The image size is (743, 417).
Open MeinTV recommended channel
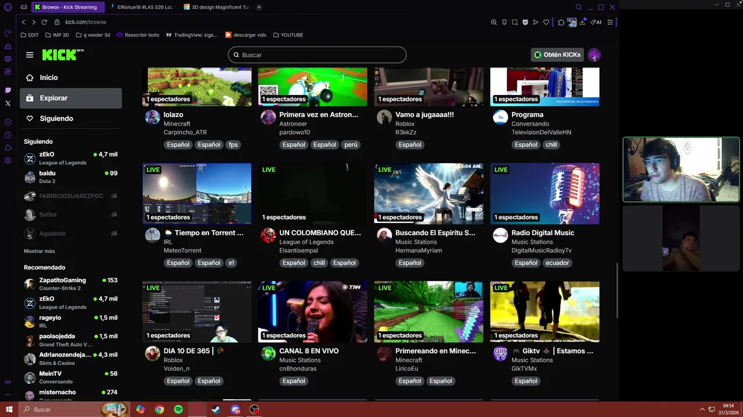coord(71,377)
